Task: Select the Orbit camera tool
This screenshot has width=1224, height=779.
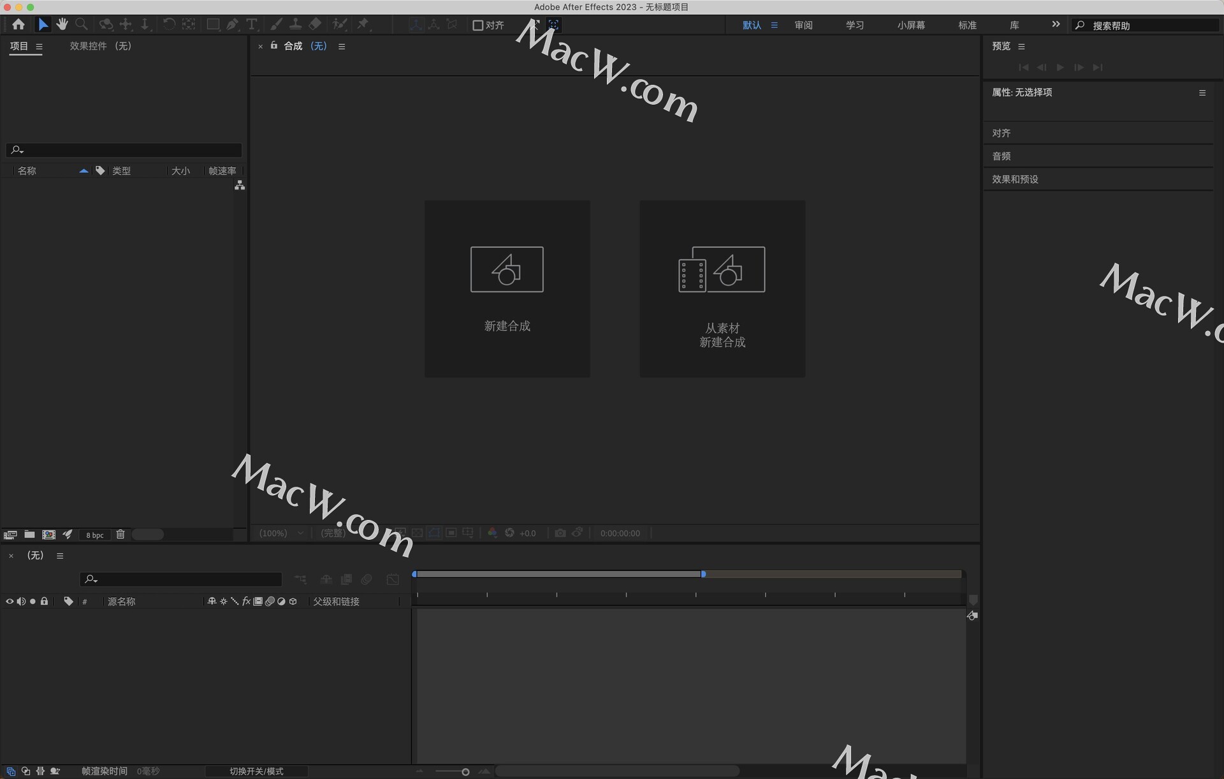Action: 106,25
